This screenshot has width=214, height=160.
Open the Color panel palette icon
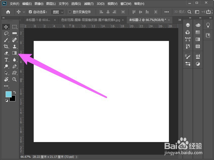tap(198, 25)
